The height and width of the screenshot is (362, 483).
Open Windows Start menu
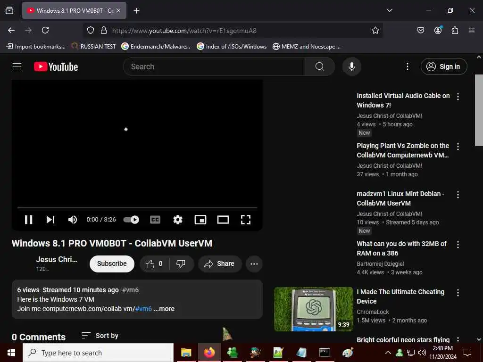click(x=11, y=353)
